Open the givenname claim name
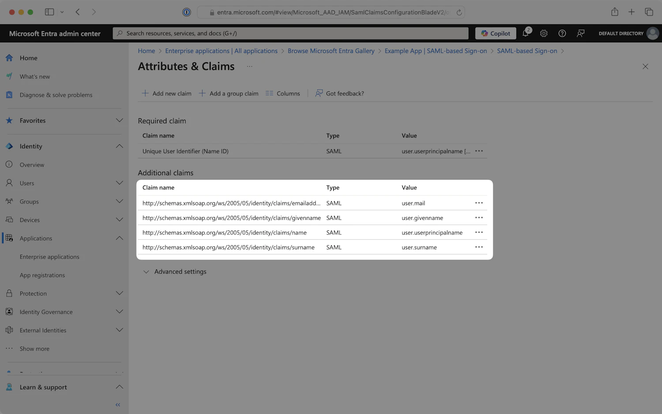 tap(232, 218)
